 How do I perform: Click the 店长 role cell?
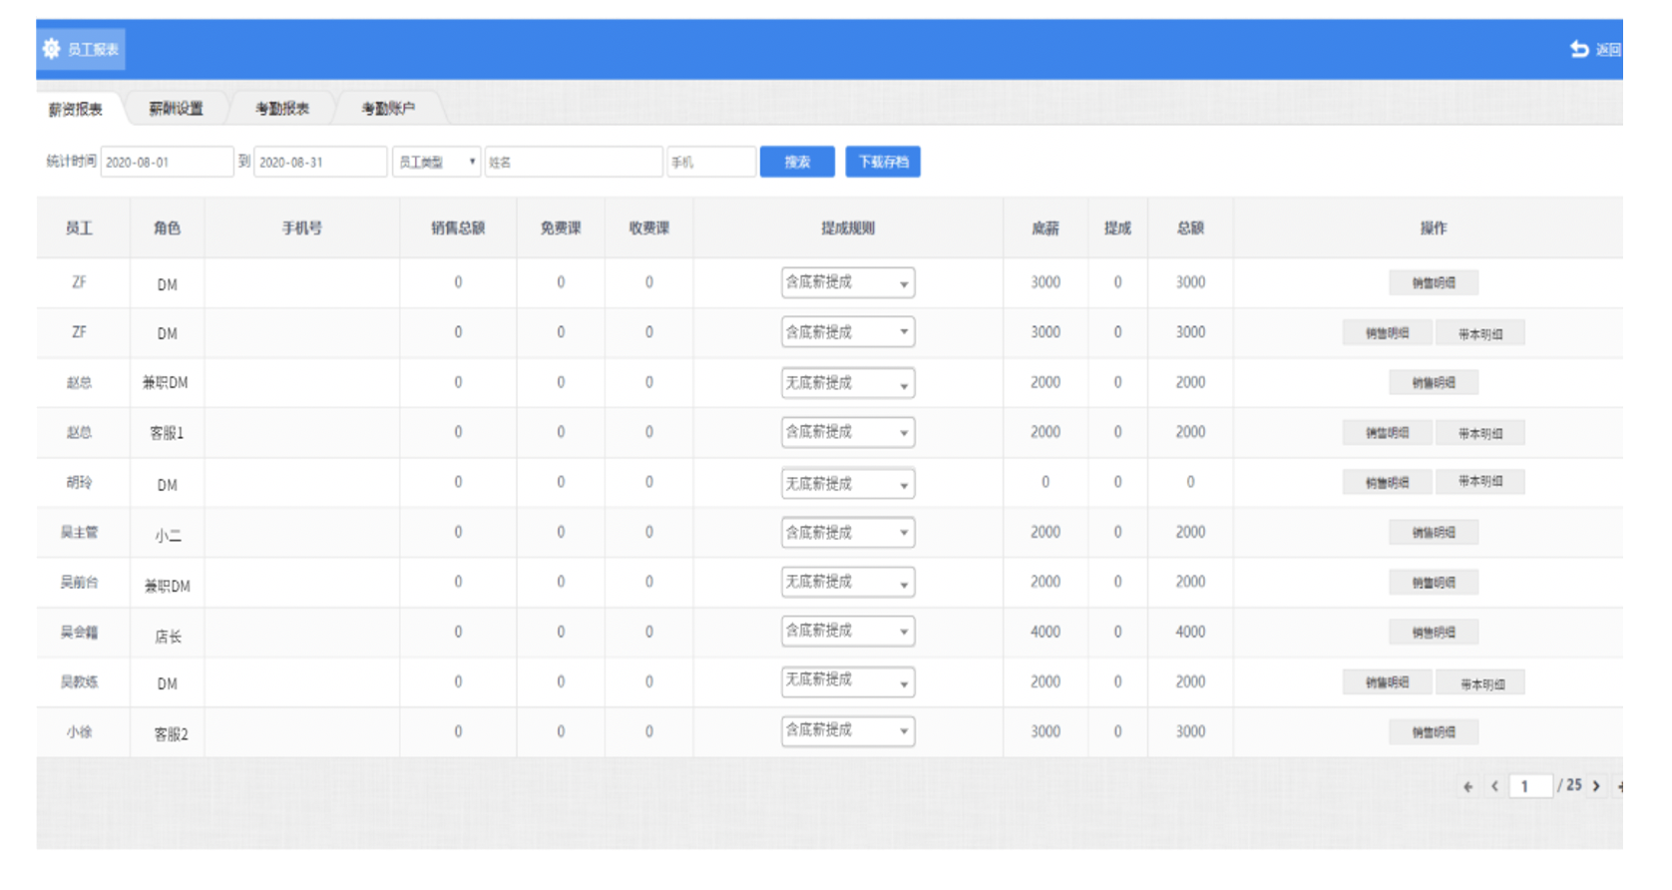pos(168,636)
